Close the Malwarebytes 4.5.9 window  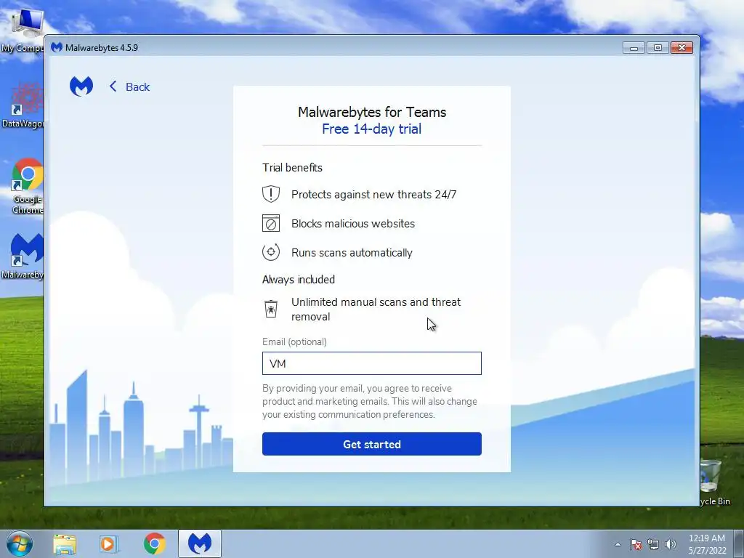pos(682,47)
